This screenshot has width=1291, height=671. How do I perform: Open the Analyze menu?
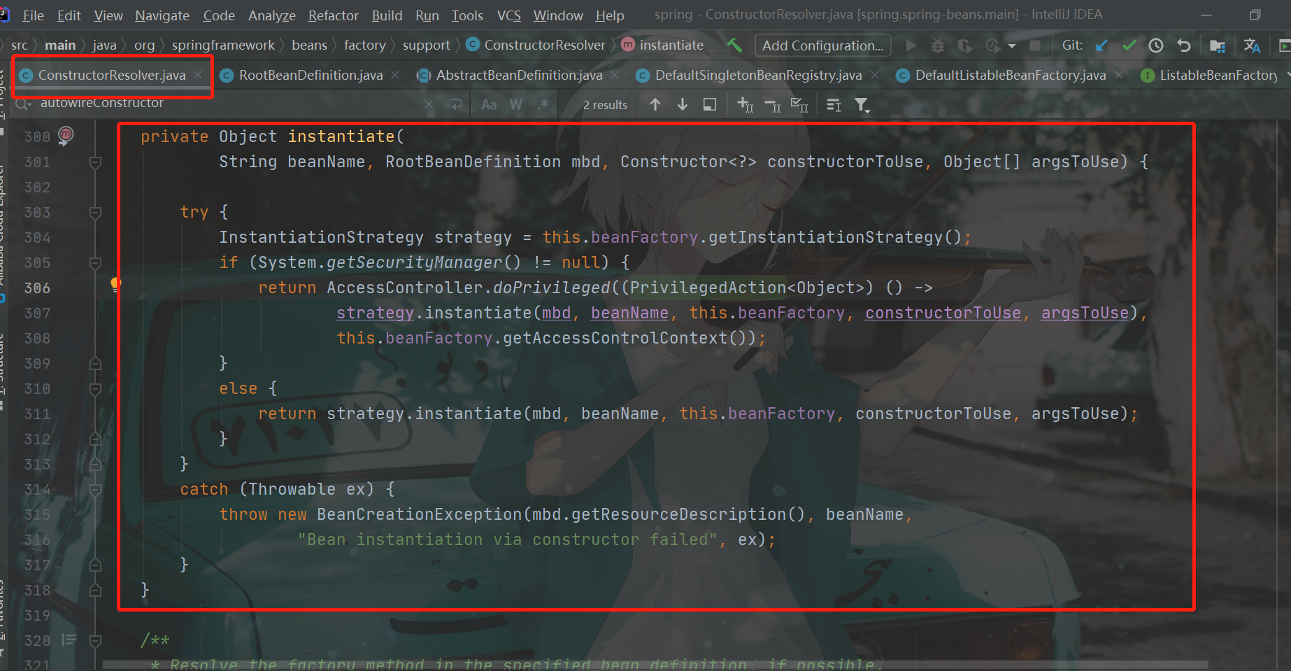(272, 15)
